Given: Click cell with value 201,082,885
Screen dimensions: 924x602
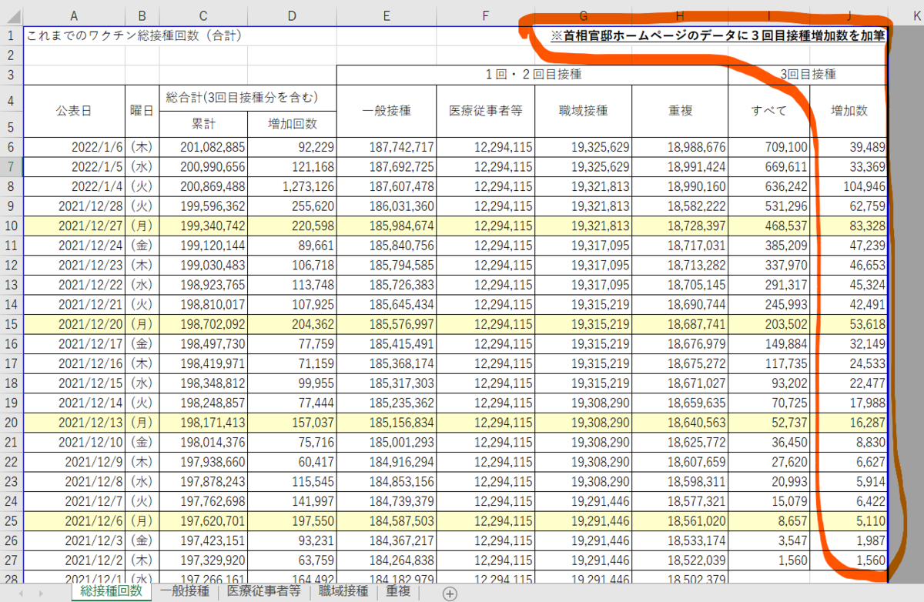Looking at the screenshot, I should pyautogui.click(x=203, y=148).
